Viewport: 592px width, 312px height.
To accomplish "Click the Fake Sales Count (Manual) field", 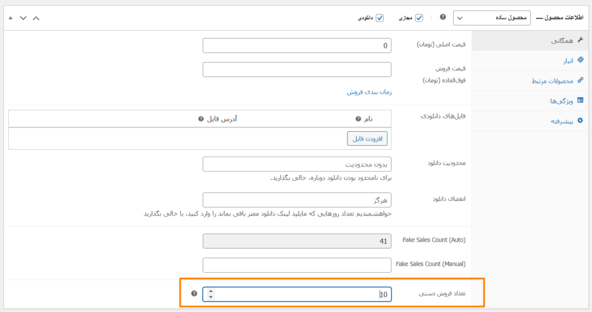I will point(297,265).
